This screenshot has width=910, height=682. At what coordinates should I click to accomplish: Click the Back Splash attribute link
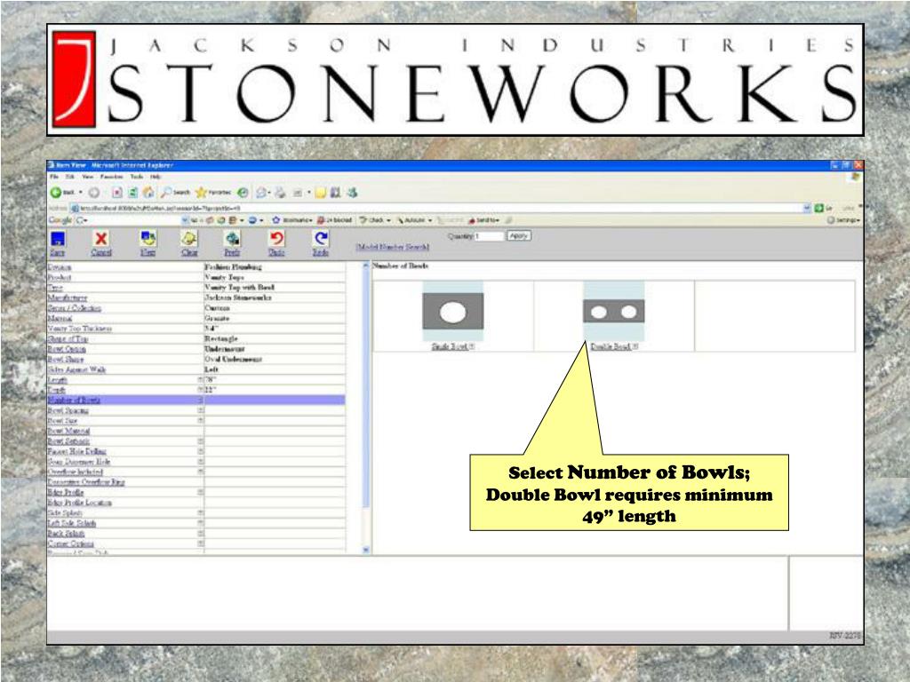coord(66,534)
